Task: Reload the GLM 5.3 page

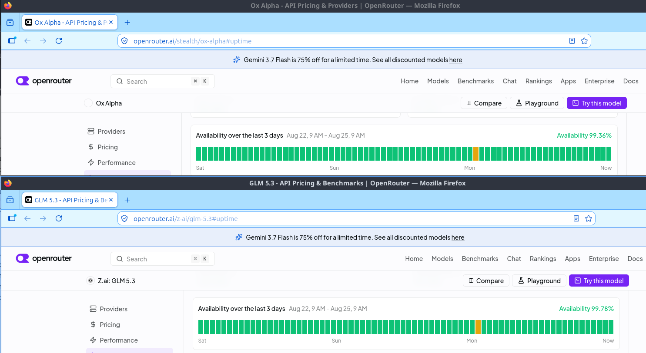Action: coord(59,218)
